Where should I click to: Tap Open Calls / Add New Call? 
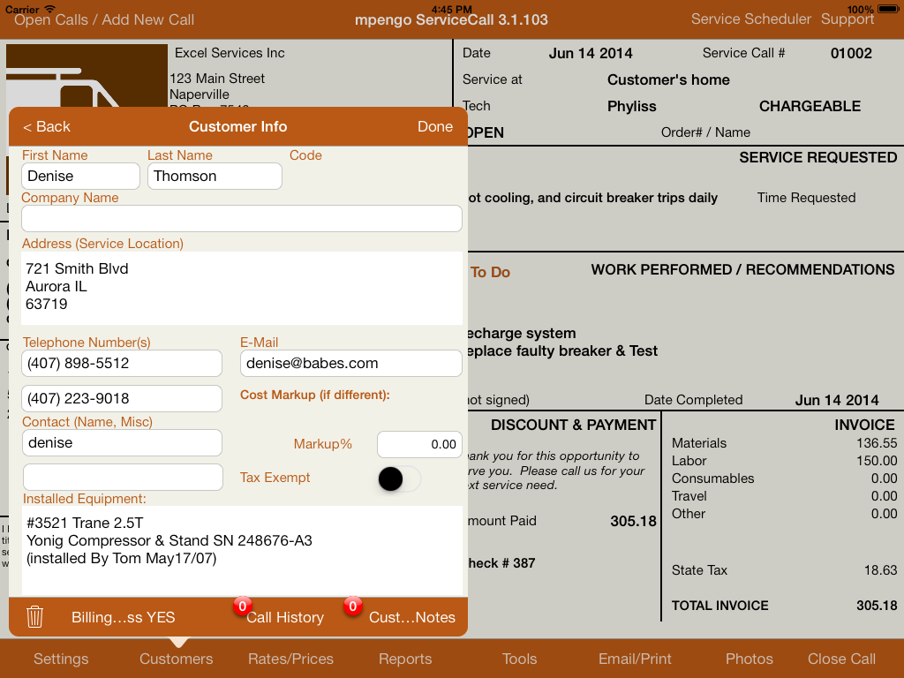click(104, 19)
